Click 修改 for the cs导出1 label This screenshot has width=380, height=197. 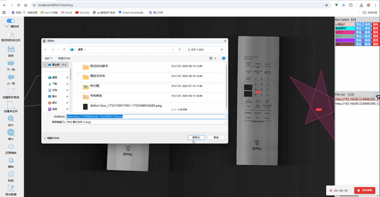(368, 24)
